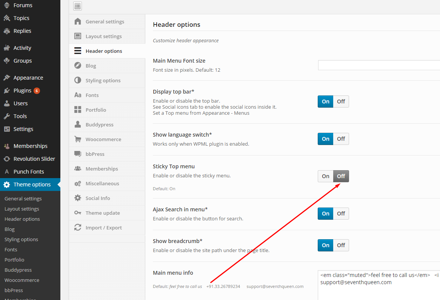Click the Import / Export refresh icon
This screenshot has height=300, width=440.
tap(78, 228)
